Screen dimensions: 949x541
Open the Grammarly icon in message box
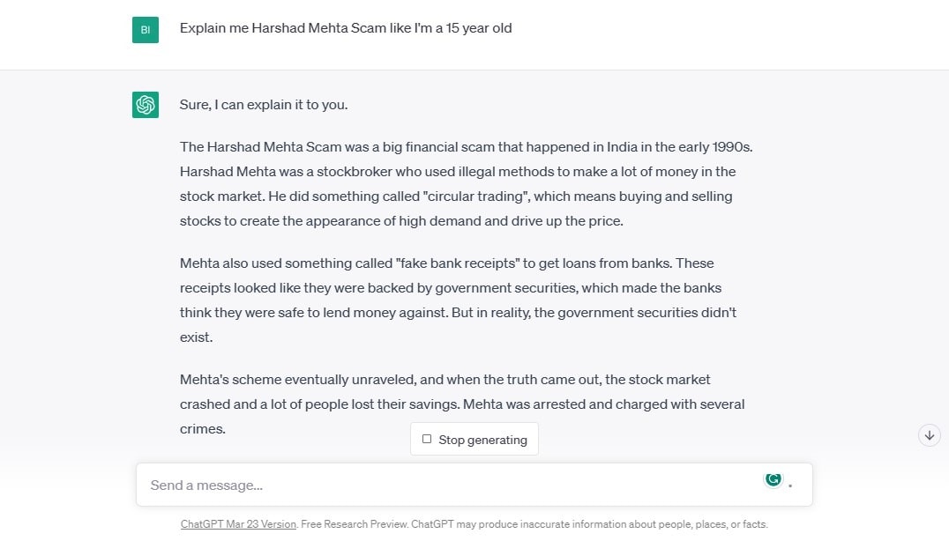773,478
